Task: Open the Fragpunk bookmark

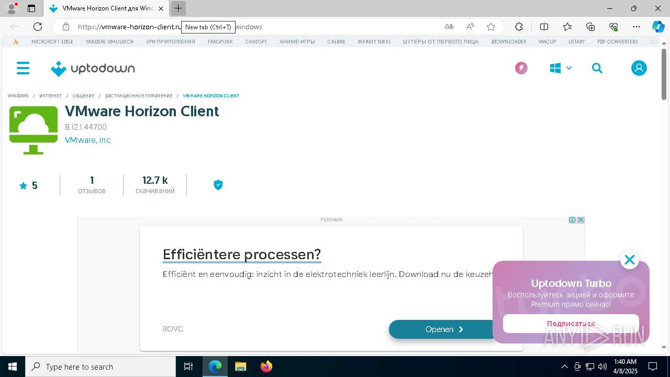Action: click(x=220, y=42)
